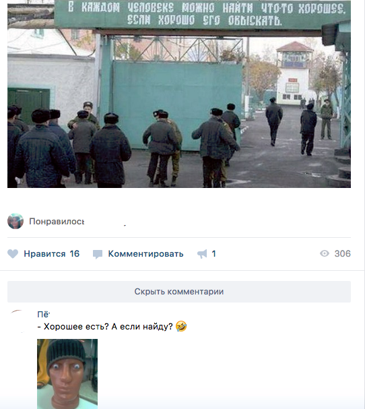Open Понравилось list of likers

pos(57,222)
